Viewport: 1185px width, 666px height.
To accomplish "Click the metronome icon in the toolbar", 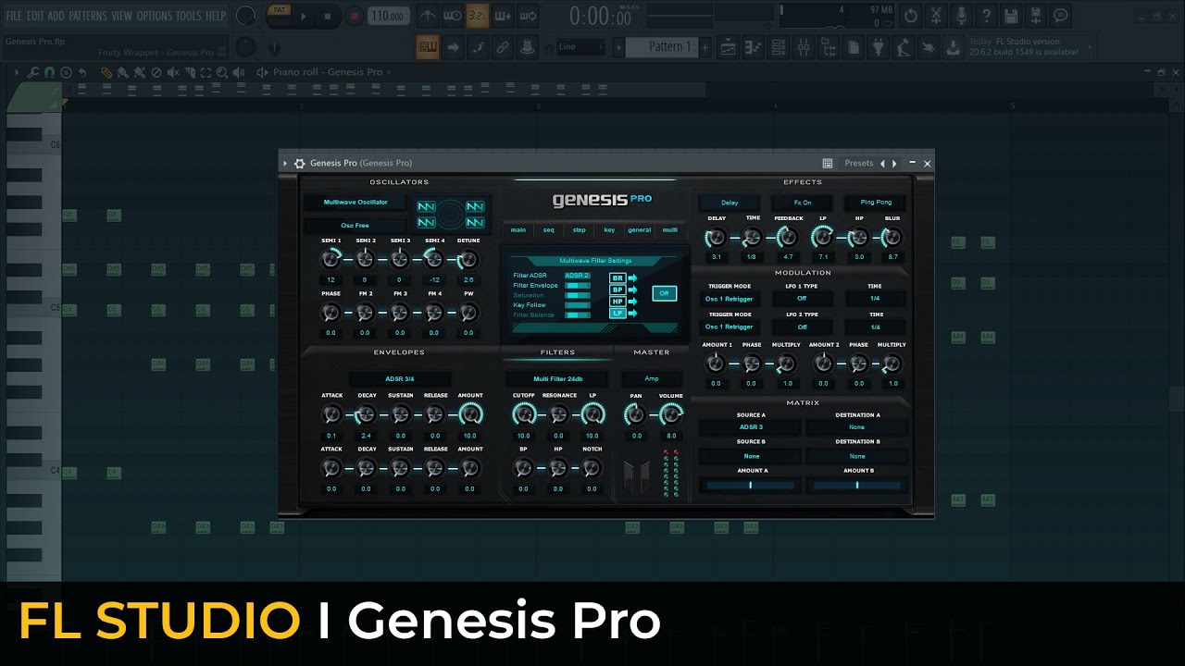I will 427,16.
